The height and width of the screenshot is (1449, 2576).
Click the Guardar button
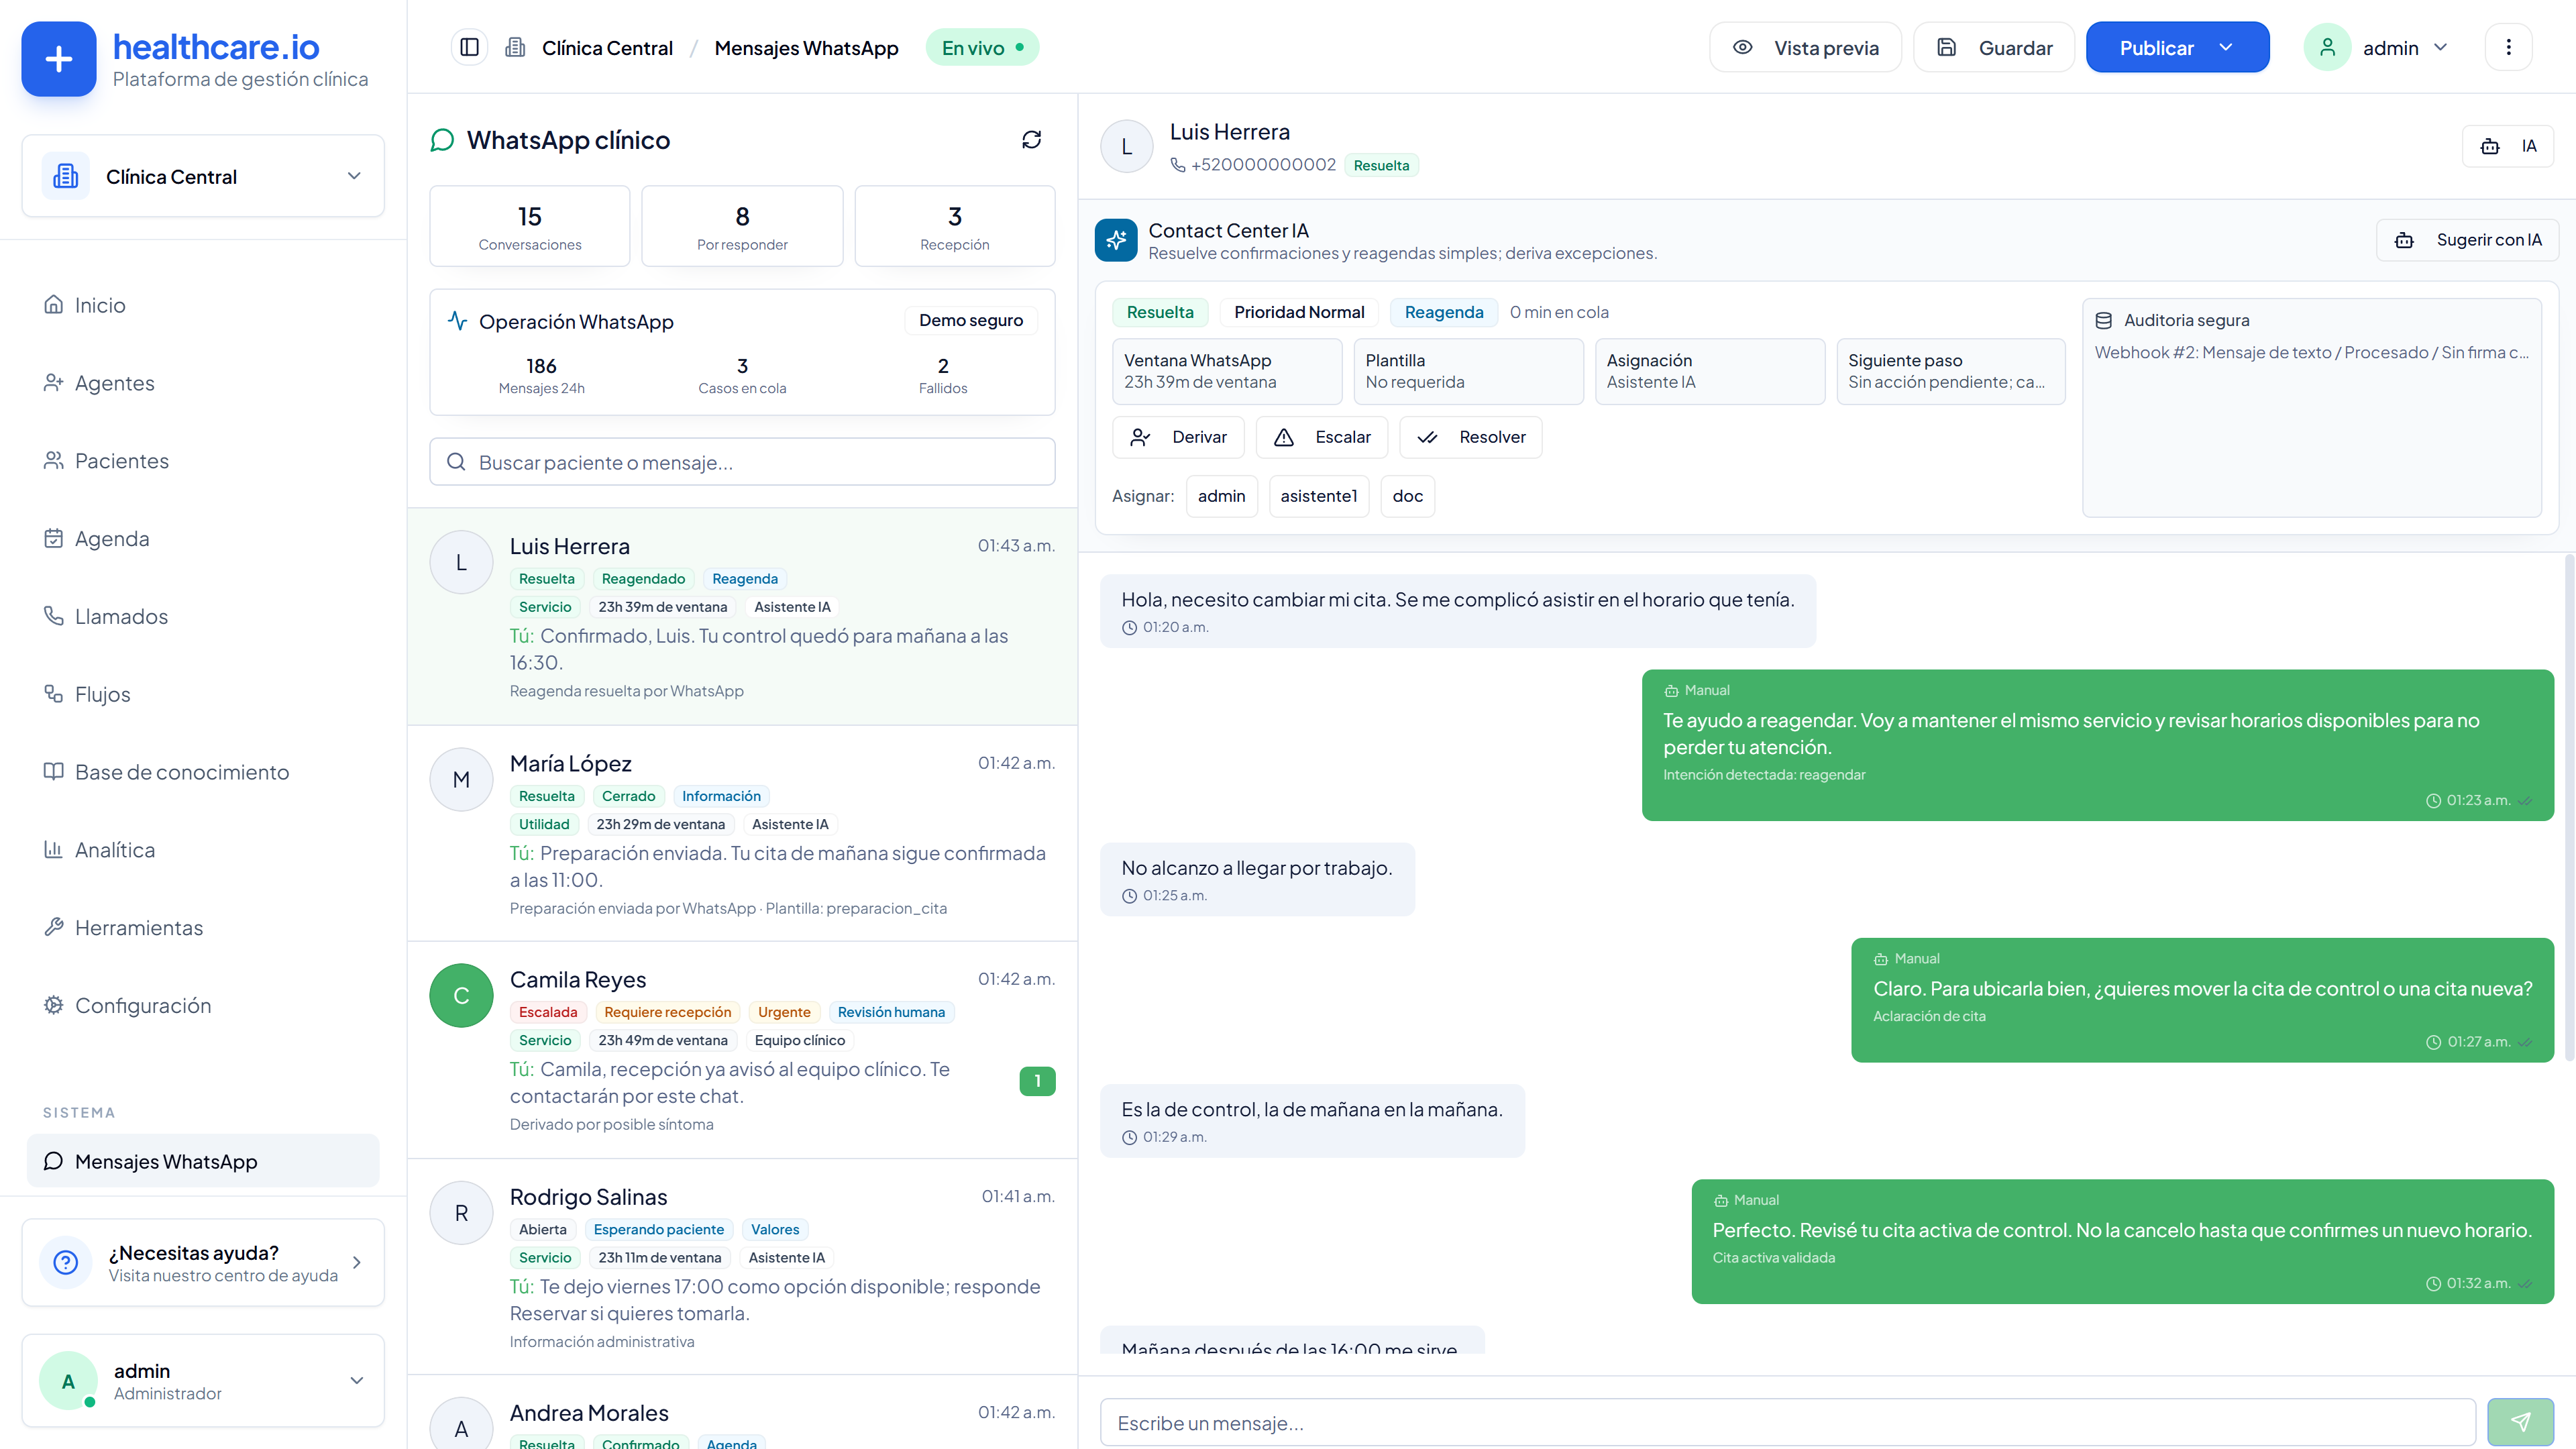[1994, 47]
